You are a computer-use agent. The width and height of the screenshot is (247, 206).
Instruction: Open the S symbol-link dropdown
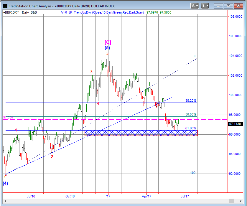(195, 6)
